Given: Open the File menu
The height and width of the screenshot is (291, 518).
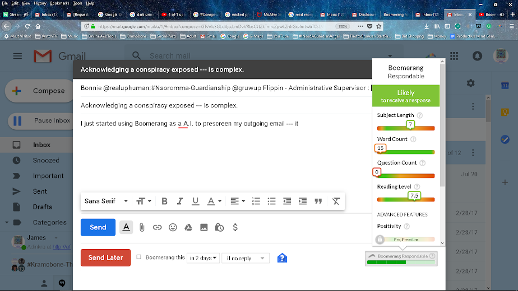Looking at the screenshot, I should [4, 3].
